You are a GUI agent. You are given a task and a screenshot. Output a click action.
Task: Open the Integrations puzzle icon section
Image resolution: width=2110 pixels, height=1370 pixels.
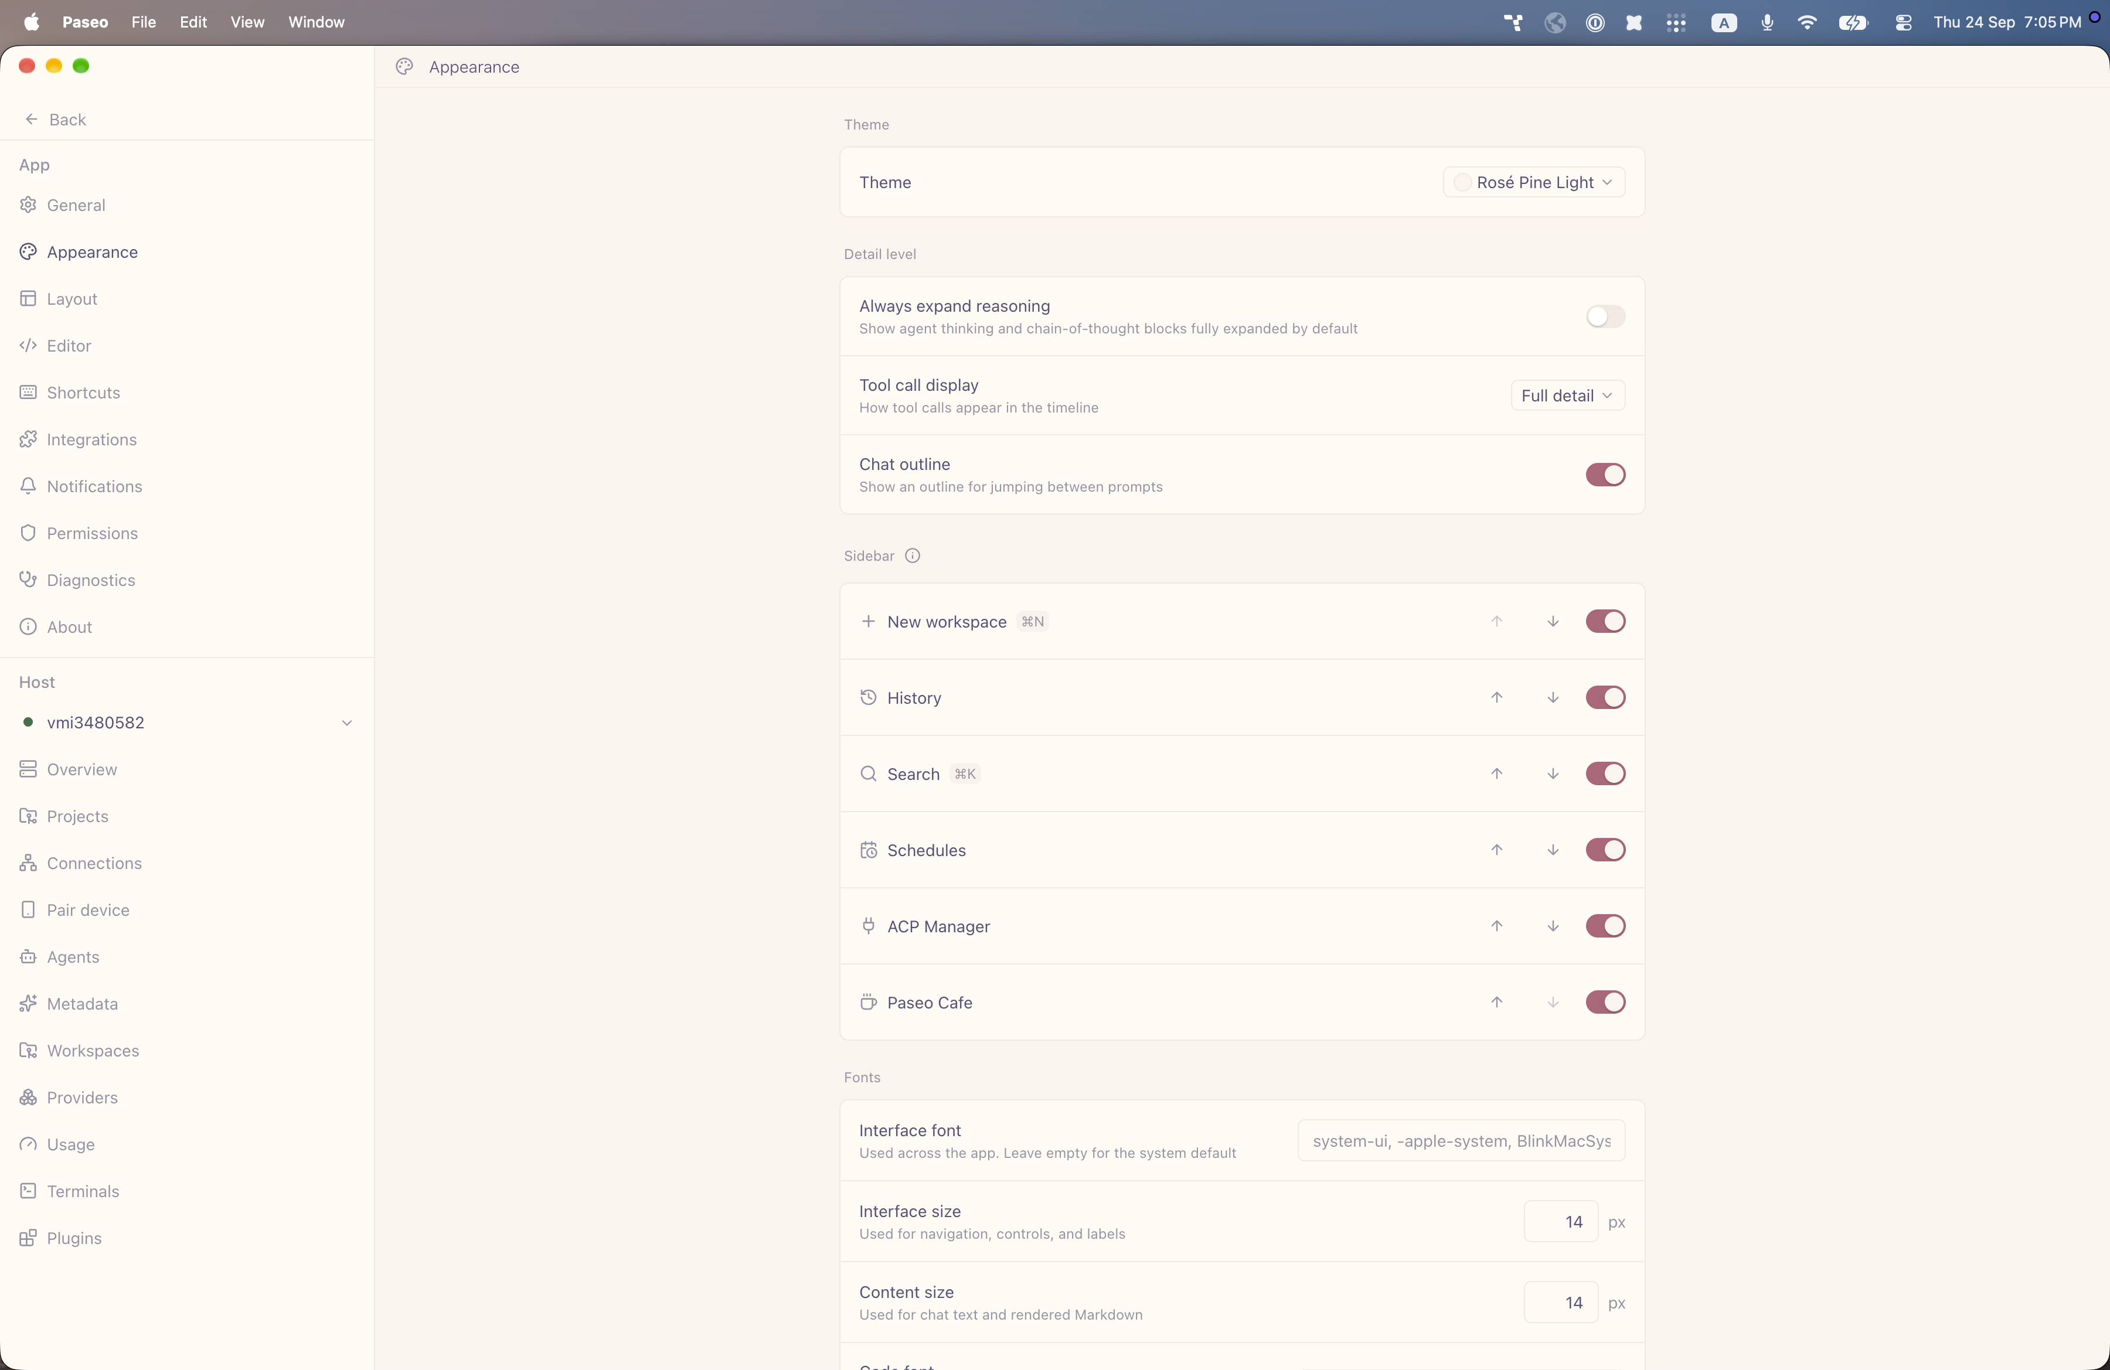pyautogui.click(x=187, y=439)
